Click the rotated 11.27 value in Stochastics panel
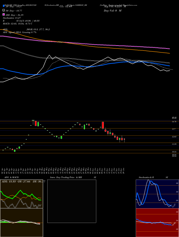179x237 pixels. click(x=174, y=206)
